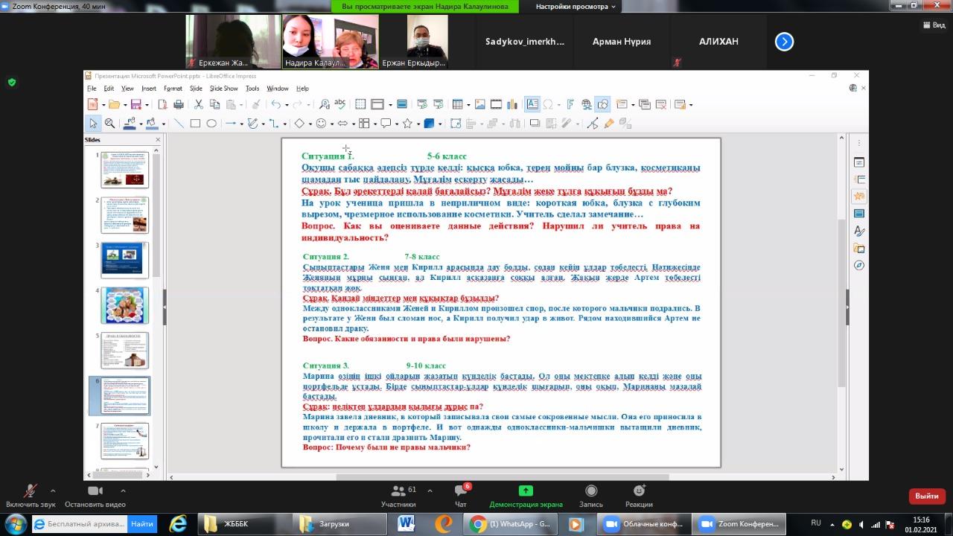Open the Настройки просмотра dropdown
Image resolution: width=953 pixels, height=536 pixels.
point(576,7)
